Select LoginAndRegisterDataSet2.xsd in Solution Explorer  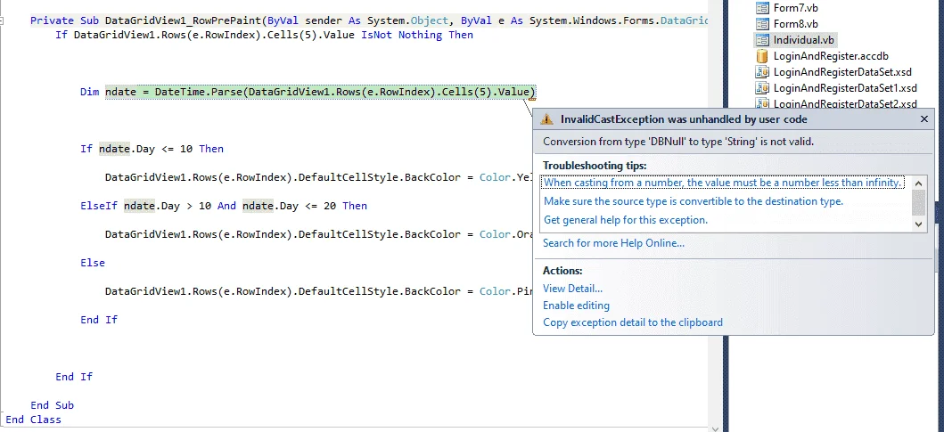click(x=836, y=104)
